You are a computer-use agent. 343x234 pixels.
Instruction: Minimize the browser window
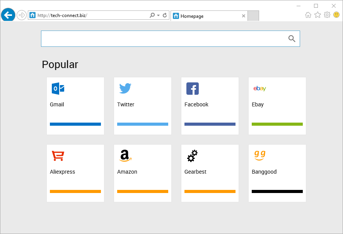pyautogui.click(x=299, y=6)
